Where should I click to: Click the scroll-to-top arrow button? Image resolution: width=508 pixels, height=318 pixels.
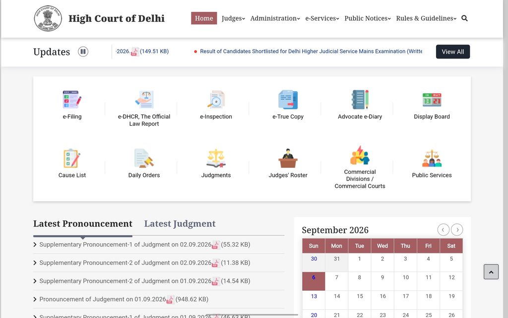point(491,272)
